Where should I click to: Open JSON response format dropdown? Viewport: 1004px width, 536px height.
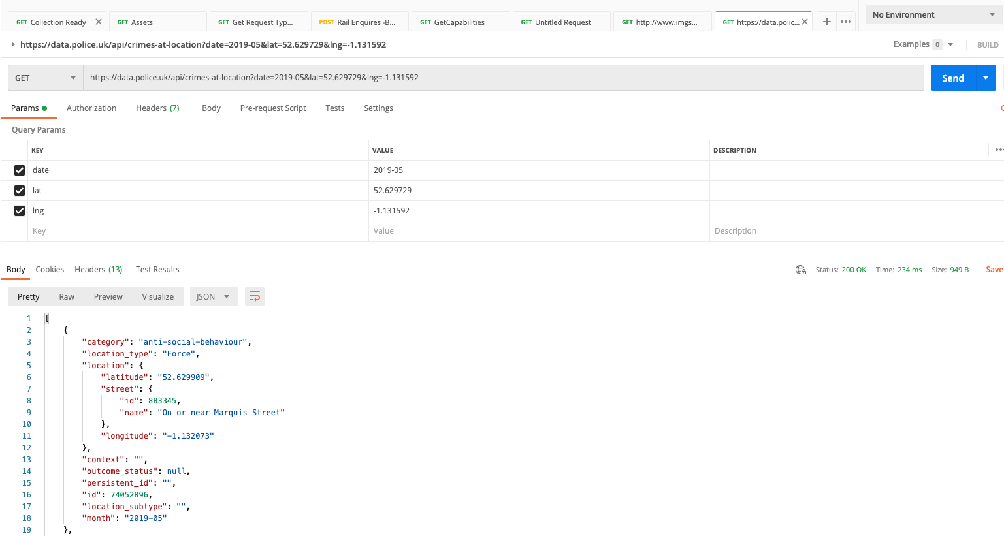[x=213, y=296]
